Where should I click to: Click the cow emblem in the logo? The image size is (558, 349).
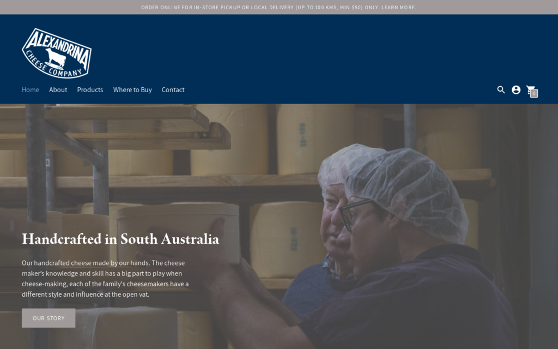coord(56,58)
